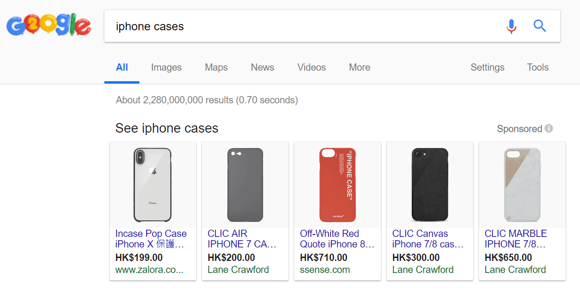The image size is (580, 296).
Task: Select the News tab
Action: click(262, 67)
